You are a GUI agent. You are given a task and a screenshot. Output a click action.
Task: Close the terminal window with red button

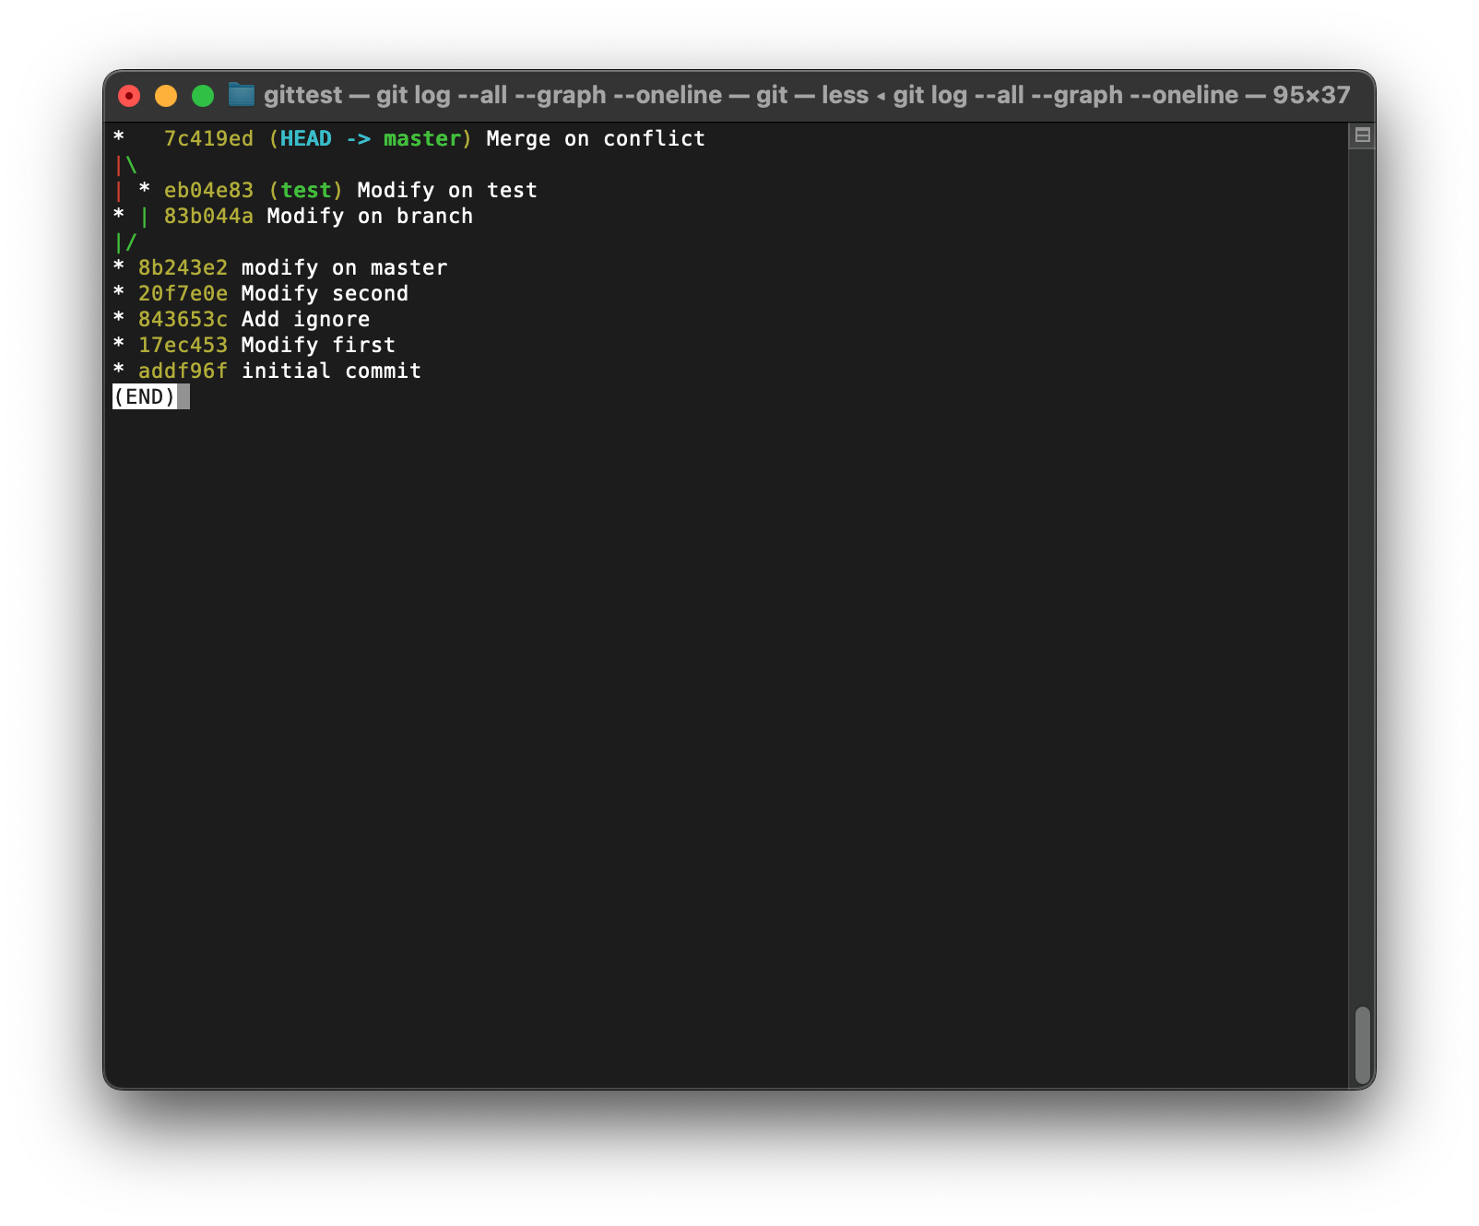tap(129, 95)
